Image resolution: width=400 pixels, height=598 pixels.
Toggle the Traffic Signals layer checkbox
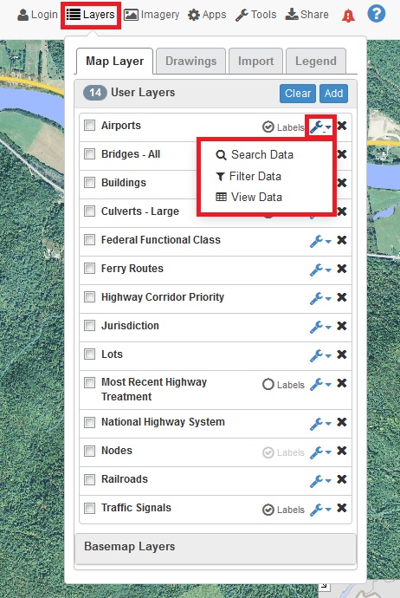(x=89, y=508)
